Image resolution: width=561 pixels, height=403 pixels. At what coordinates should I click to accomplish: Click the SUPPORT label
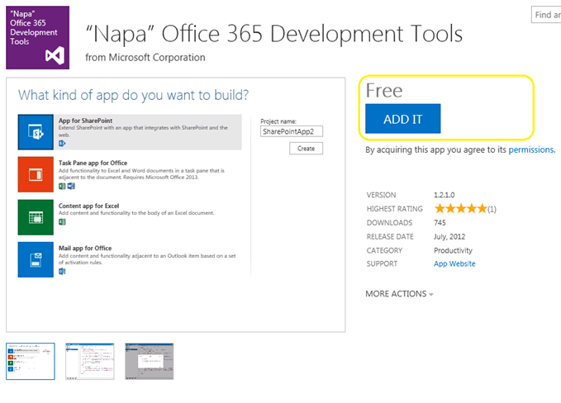tap(382, 263)
